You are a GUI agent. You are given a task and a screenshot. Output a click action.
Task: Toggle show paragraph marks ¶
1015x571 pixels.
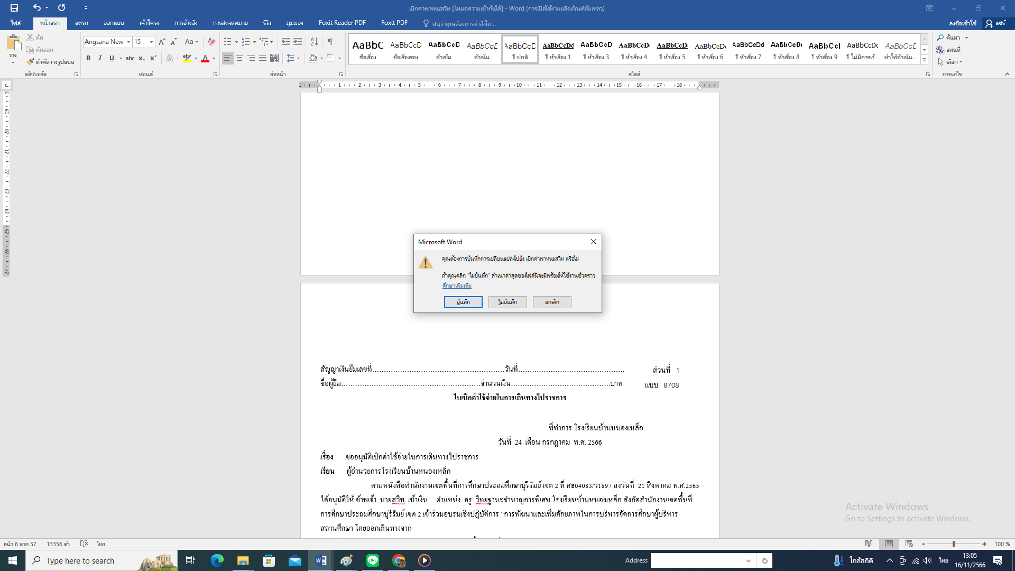coord(330,42)
